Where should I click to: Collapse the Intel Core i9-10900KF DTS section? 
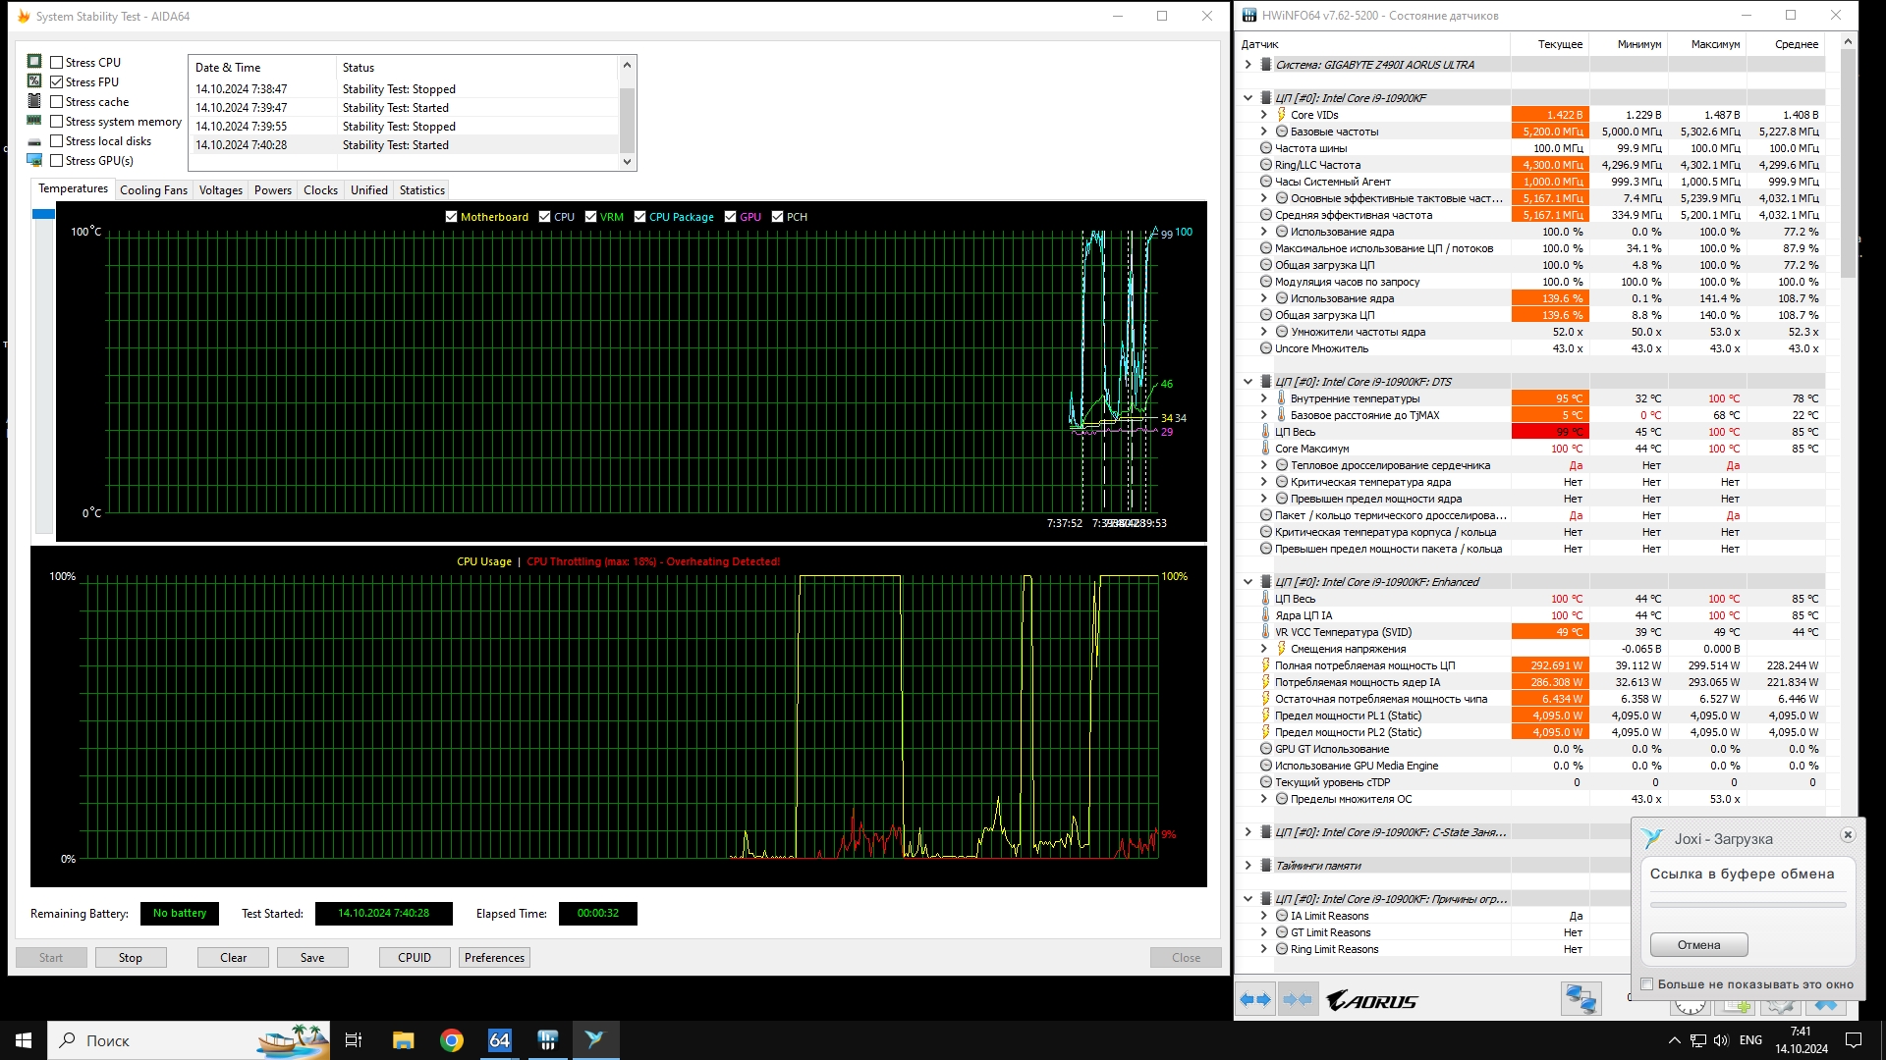click(1248, 382)
